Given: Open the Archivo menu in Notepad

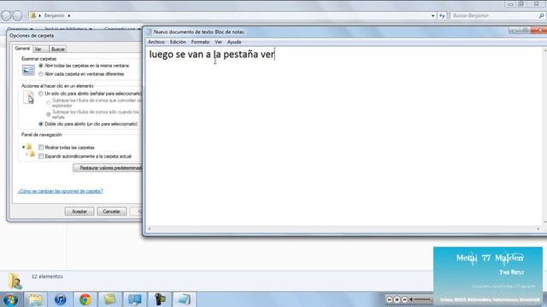Looking at the screenshot, I should tap(156, 42).
